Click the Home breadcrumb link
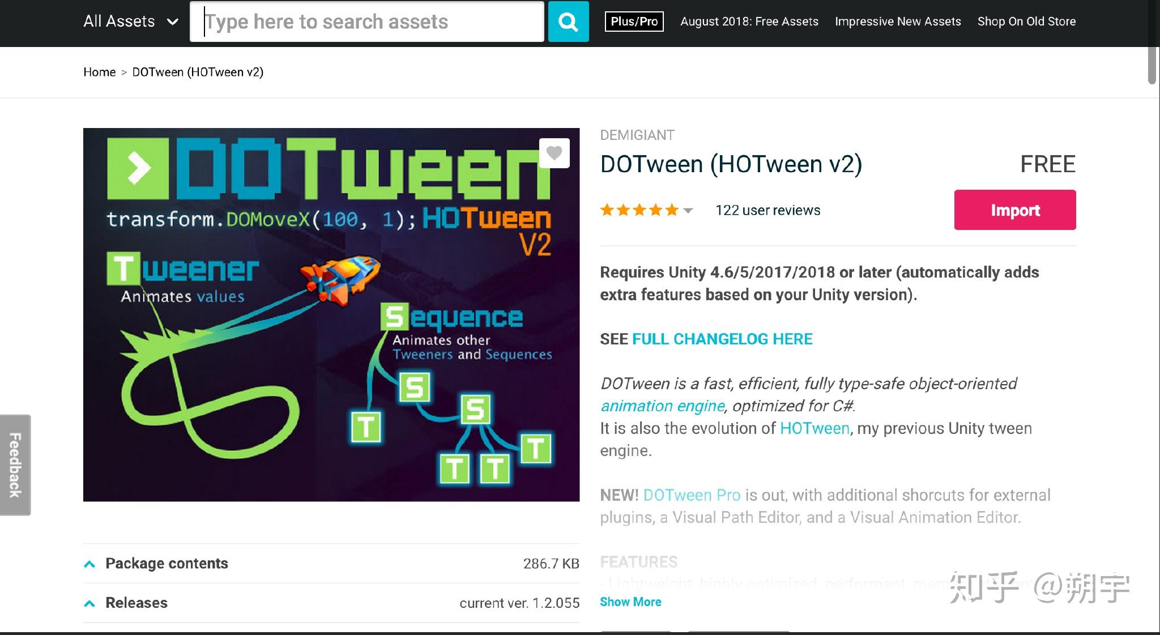The width and height of the screenshot is (1160, 635). coord(99,72)
